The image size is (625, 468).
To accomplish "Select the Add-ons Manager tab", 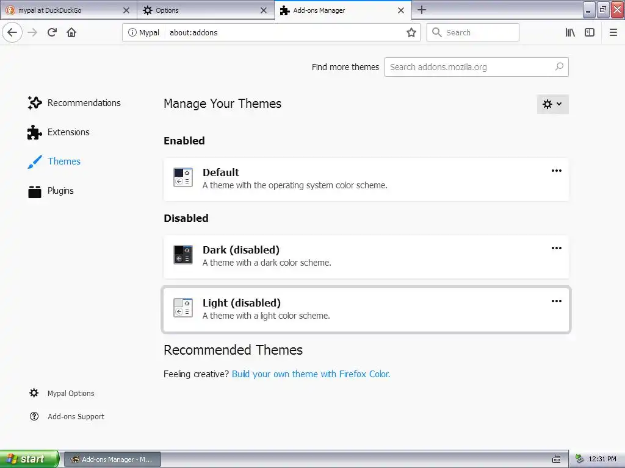I will coord(343,10).
